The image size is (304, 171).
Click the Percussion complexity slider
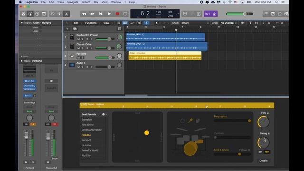point(232,121)
